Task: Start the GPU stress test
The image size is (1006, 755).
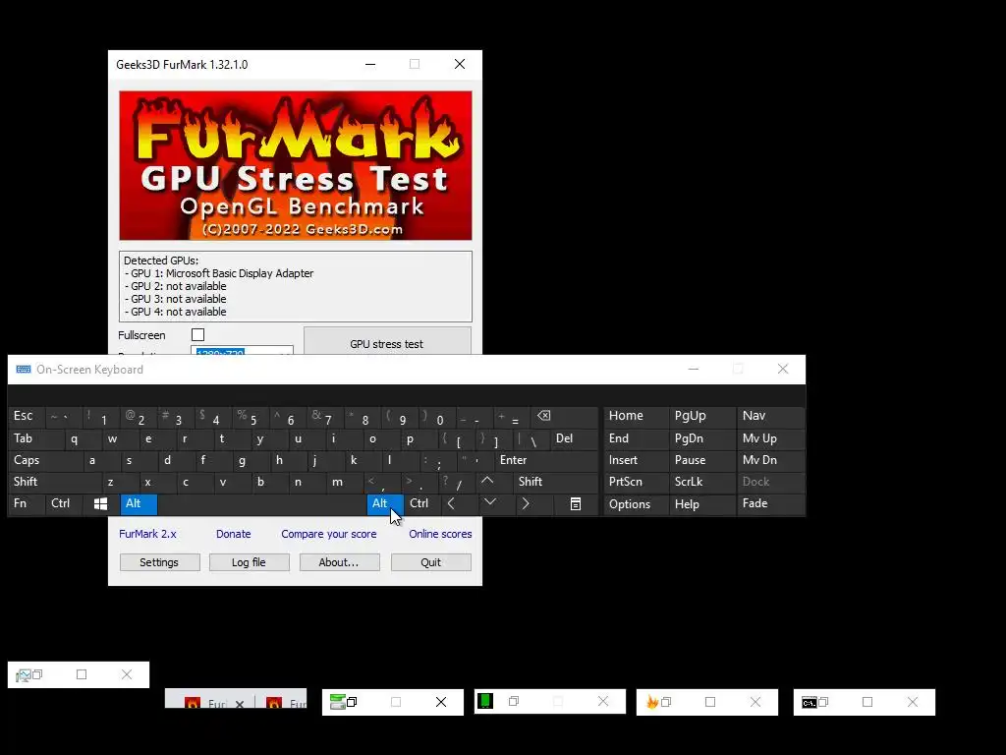Action: [x=387, y=341]
